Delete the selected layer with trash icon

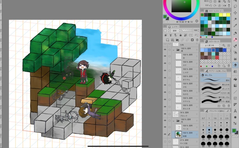[x=197, y=40]
